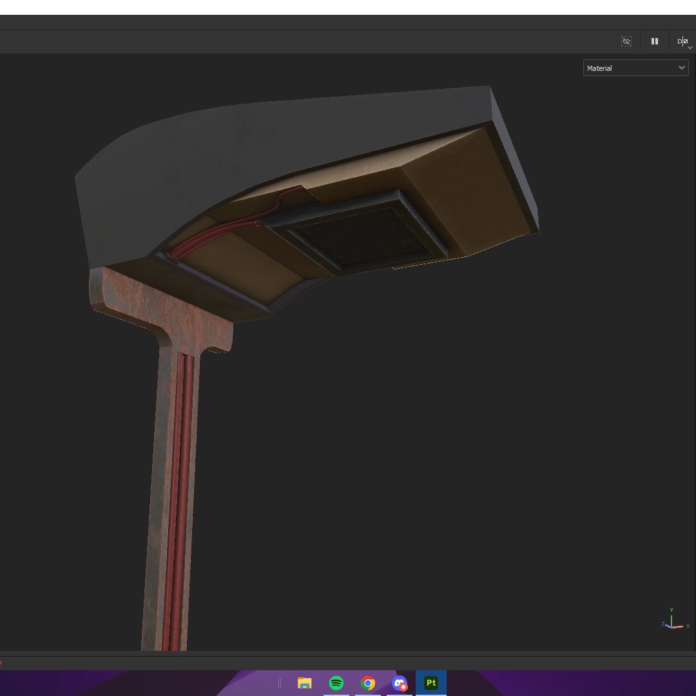Open Google Chrome from the taskbar
The width and height of the screenshot is (696, 696).
pos(368,682)
